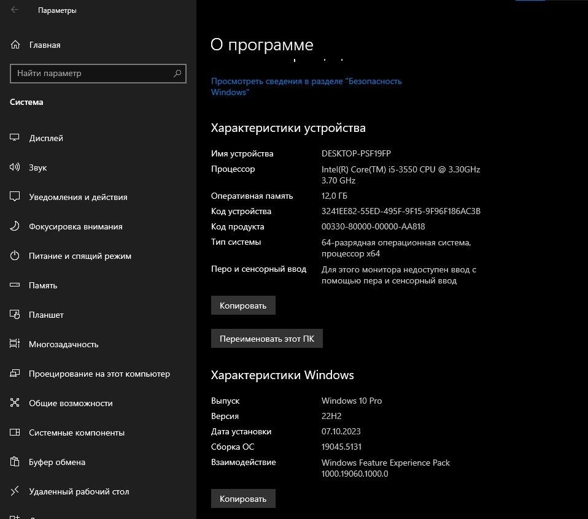Click Переименовать этот ПК button

click(x=266, y=339)
